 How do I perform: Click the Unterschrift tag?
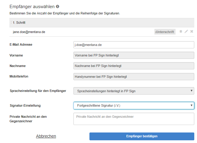(x=165, y=32)
